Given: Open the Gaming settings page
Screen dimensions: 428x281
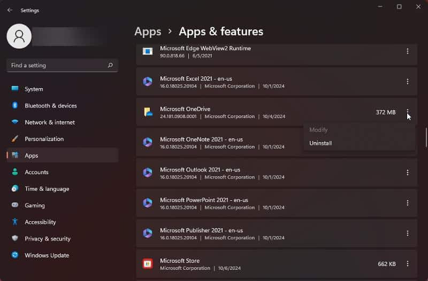Looking at the screenshot, I should [63, 205].
